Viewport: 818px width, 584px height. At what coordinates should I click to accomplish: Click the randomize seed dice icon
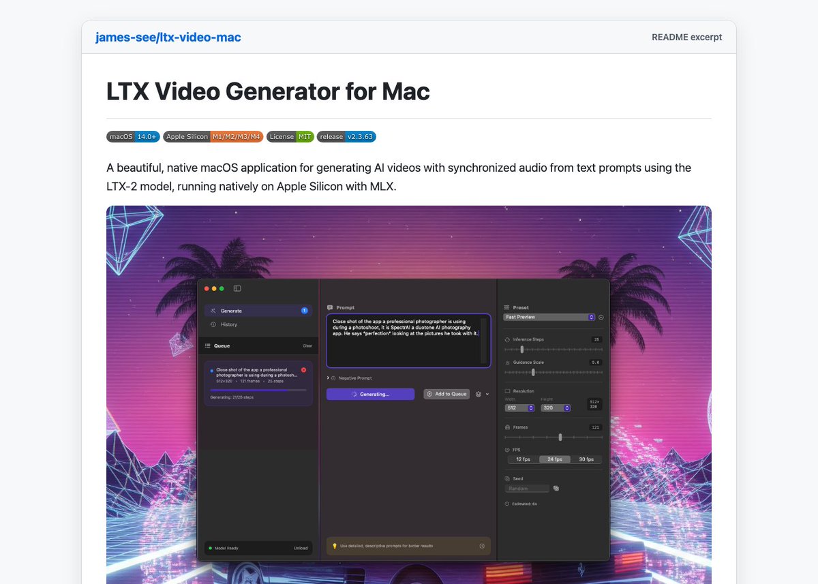(x=556, y=489)
